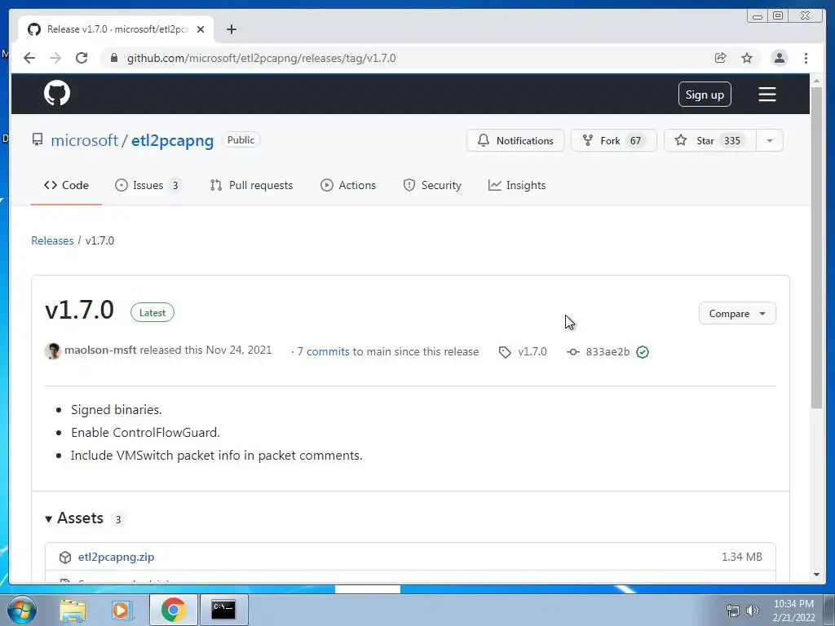
Task: Open the hamburger navigation menu
Action: click(x=767, y=95)
